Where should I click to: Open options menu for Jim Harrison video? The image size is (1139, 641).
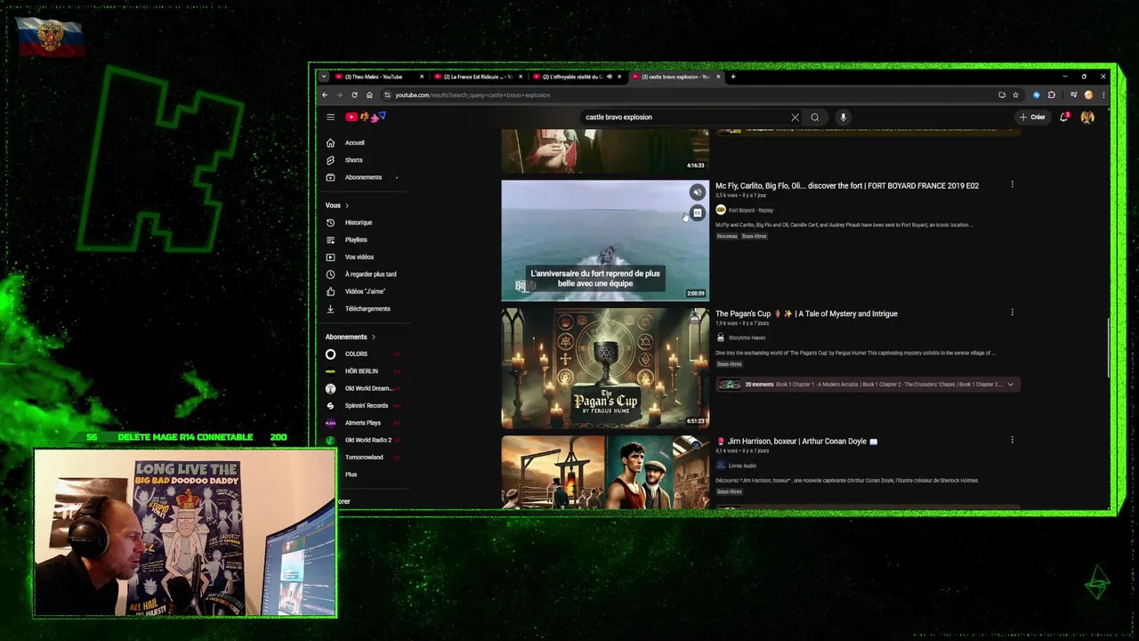(x=1012, y=440)
